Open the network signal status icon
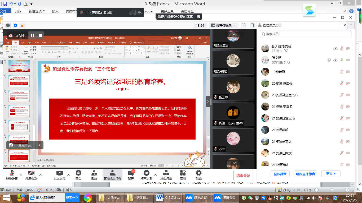This screenshot has height=203, width=362. pos(23,25)
